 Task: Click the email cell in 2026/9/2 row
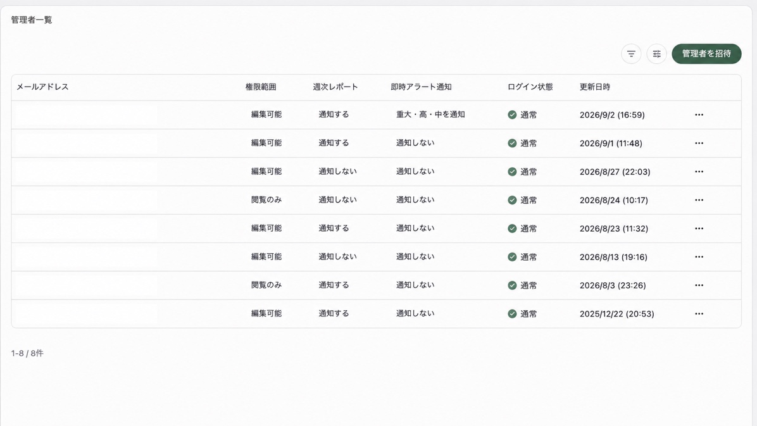click(87, 115)
